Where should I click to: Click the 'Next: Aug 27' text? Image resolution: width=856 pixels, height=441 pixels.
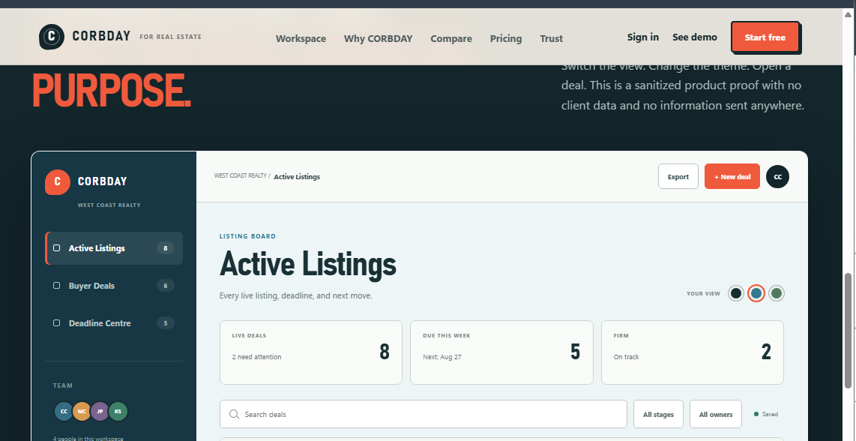[442, 357]
